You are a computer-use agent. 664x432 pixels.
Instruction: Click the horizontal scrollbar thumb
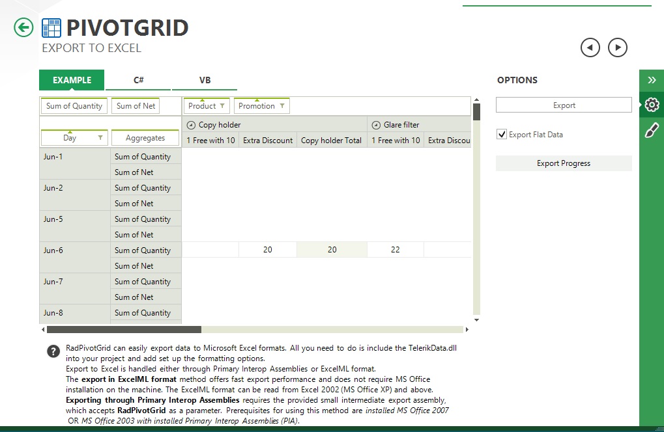[124, 329]
